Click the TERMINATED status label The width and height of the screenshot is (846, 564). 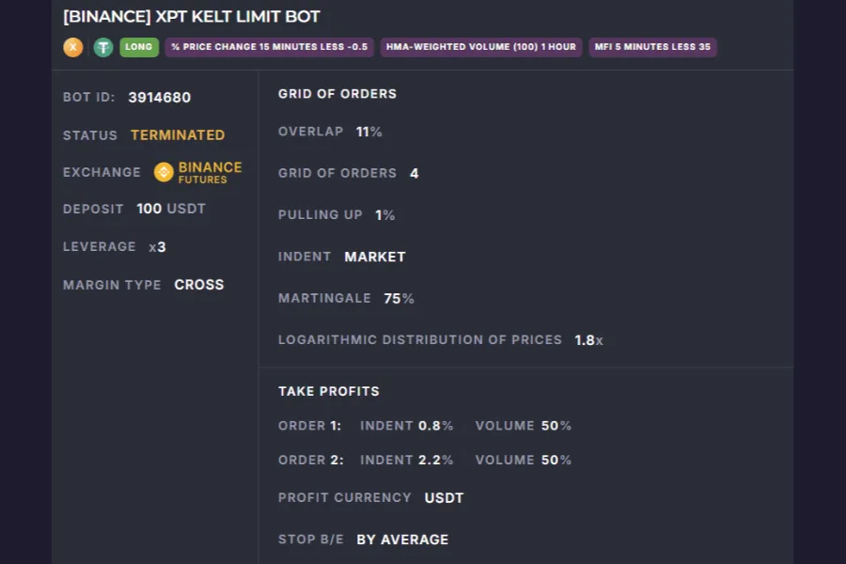pos(178,134)
